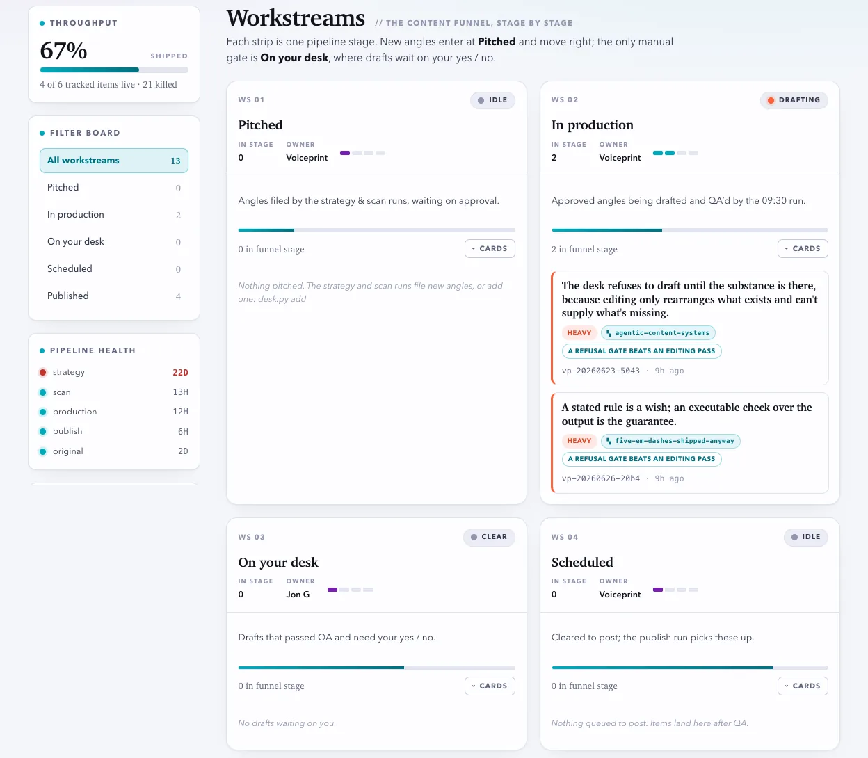Filter board by Scheduled
The height and width of the screenshot is (758, 868).
coord(114,269)
